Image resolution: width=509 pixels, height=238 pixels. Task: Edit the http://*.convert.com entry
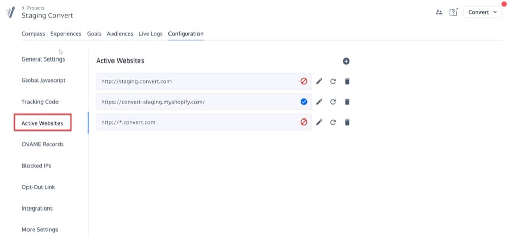point(319,122)
